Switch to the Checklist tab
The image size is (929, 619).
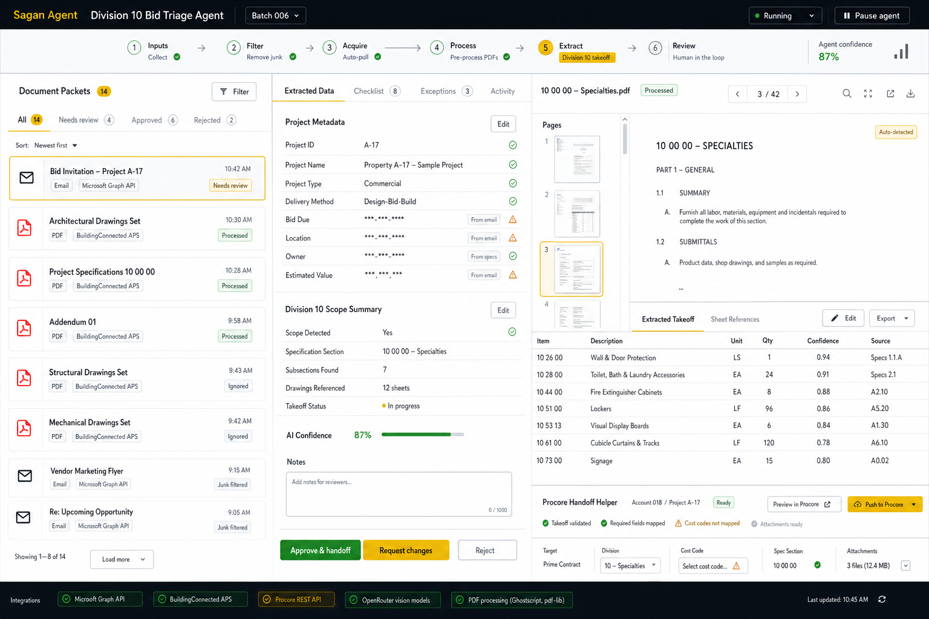pyautogui.click(x=376, y=91)
